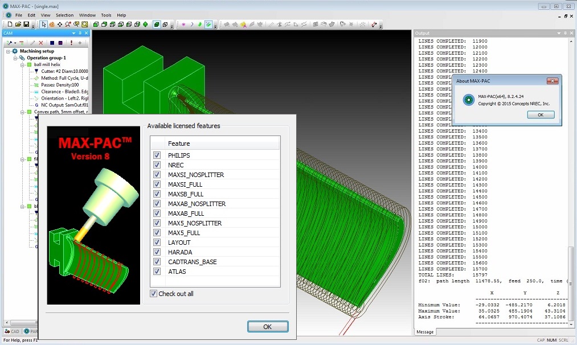The height and width of the screenshot is (345, 577).
Task: Click pencil edit icon in CAM panel
Action: click(x=32, y=43)
